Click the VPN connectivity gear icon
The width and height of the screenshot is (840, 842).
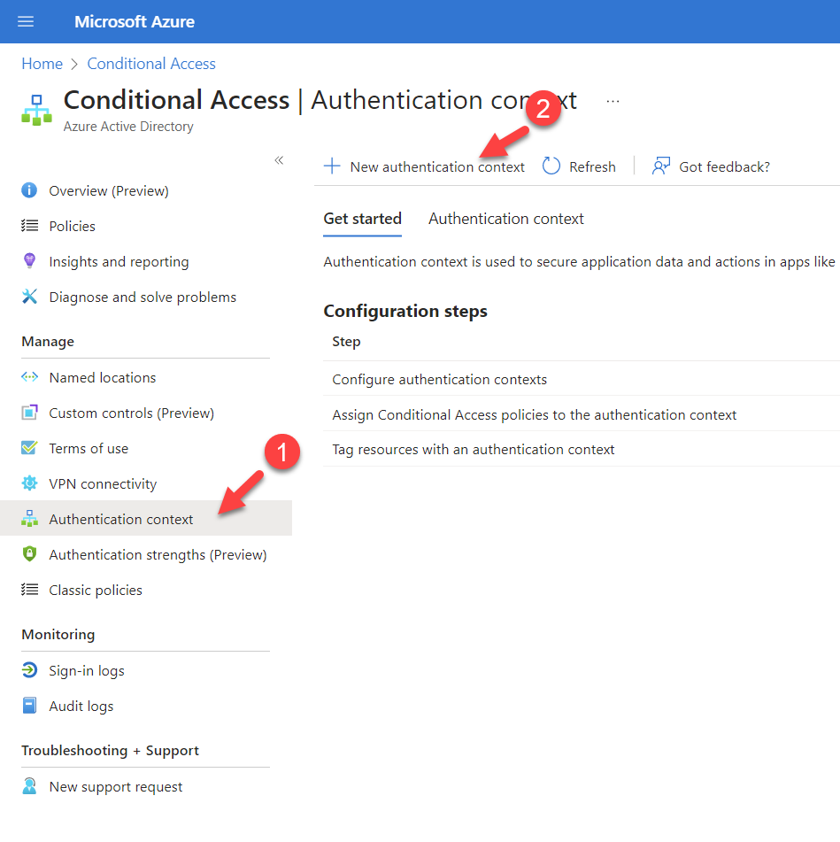(29, 483)
